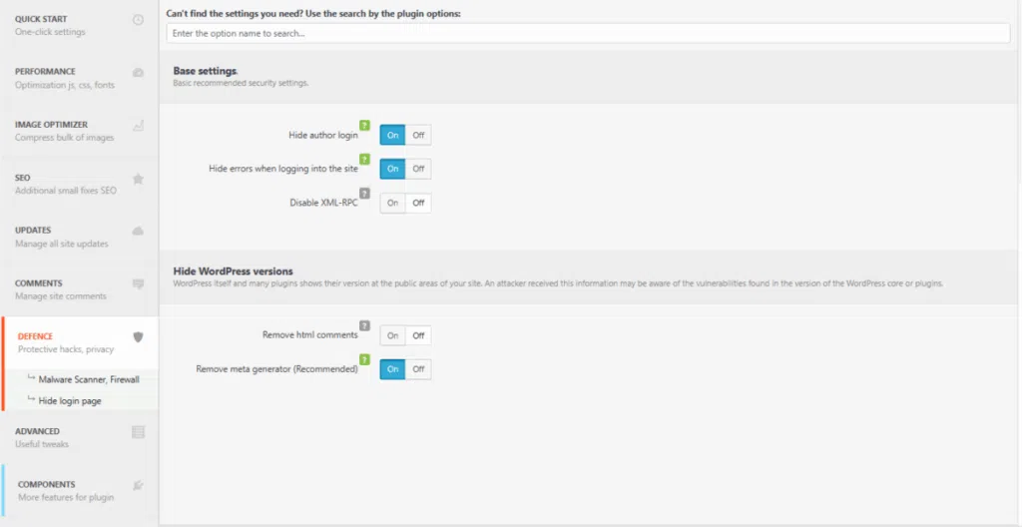Open Malware Scanner, Firewall submenu item
1022x527 pixels.
point(88,379)
